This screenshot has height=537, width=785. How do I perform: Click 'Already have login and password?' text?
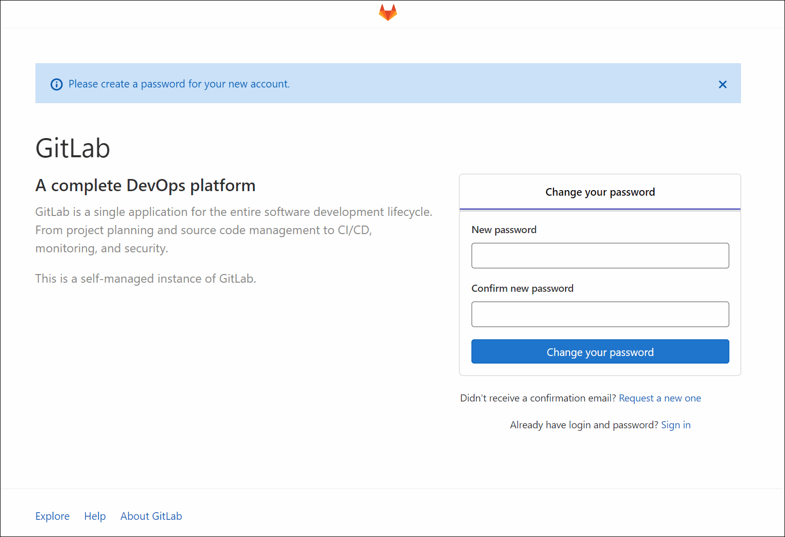(x=584, y=425)
